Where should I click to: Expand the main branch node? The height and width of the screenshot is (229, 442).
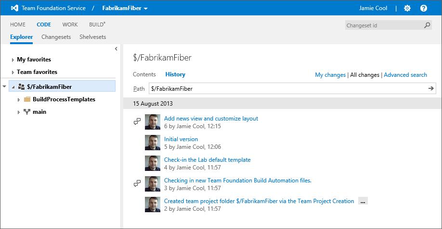(19, 112)
